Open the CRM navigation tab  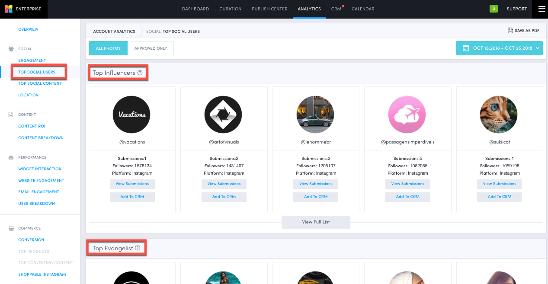tap(336, 9)
